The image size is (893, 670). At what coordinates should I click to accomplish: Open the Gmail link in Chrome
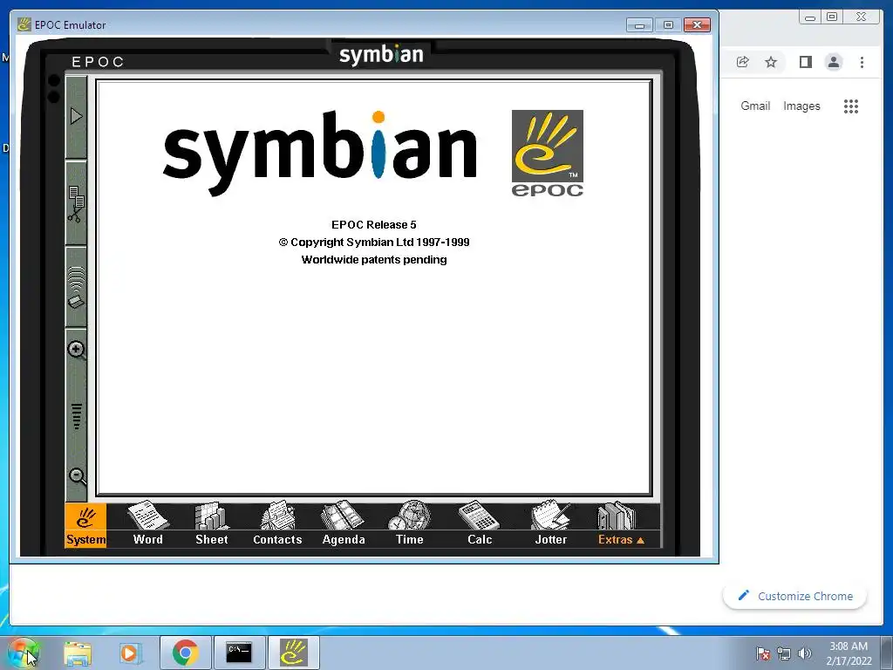pyautogui.click(x=755, y=106)
